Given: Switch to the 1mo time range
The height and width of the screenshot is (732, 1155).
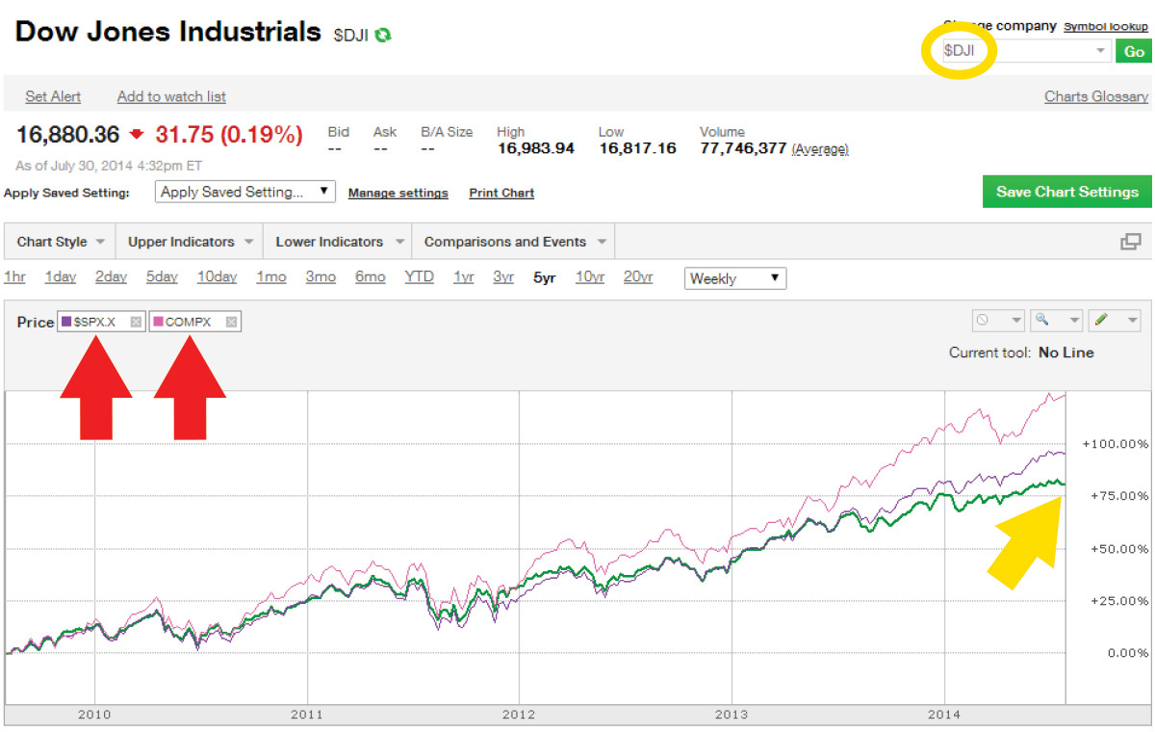Looking at the screenshot, I should click(x=271, y=277).
